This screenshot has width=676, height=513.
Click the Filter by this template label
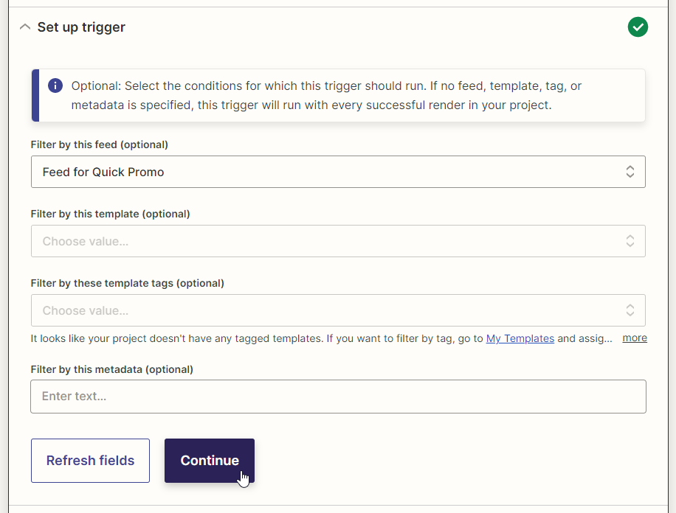[111, 214]
